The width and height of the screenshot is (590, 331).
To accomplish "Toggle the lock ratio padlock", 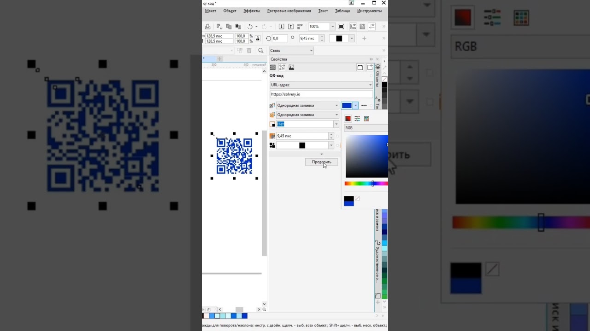I will point(258,39).
